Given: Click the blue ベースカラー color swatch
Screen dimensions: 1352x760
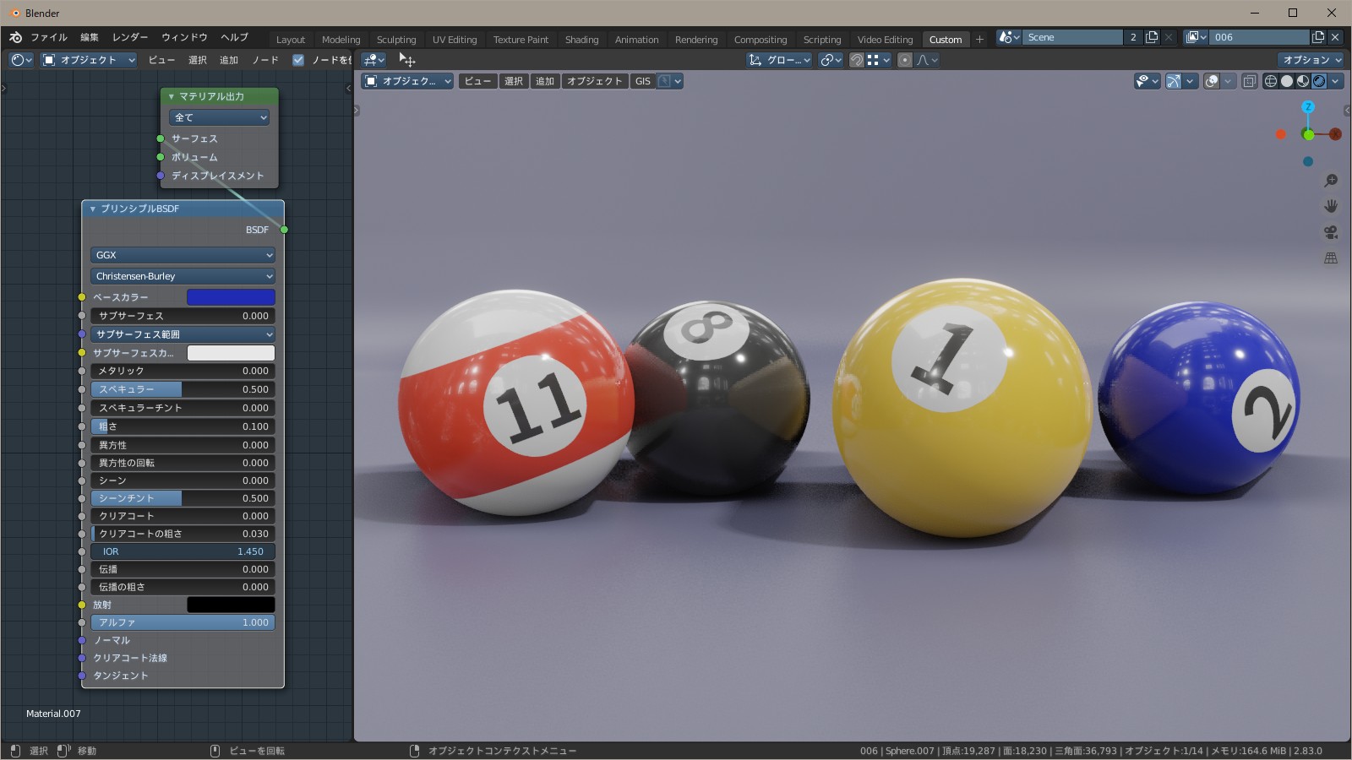Looking at the screenshot, I should pos(231,297).
